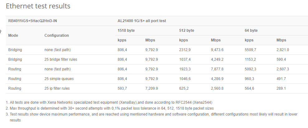Click the 5509,7 kpps value
This screenshot has width=308, height=128.
point(250,50)
